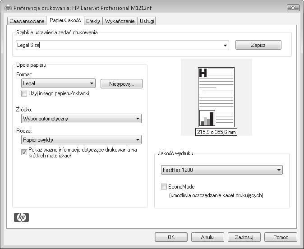Open the FastRes 1200 quality dropdown
The height and width of the screenshot is (249, 304).
coord(222,170)
